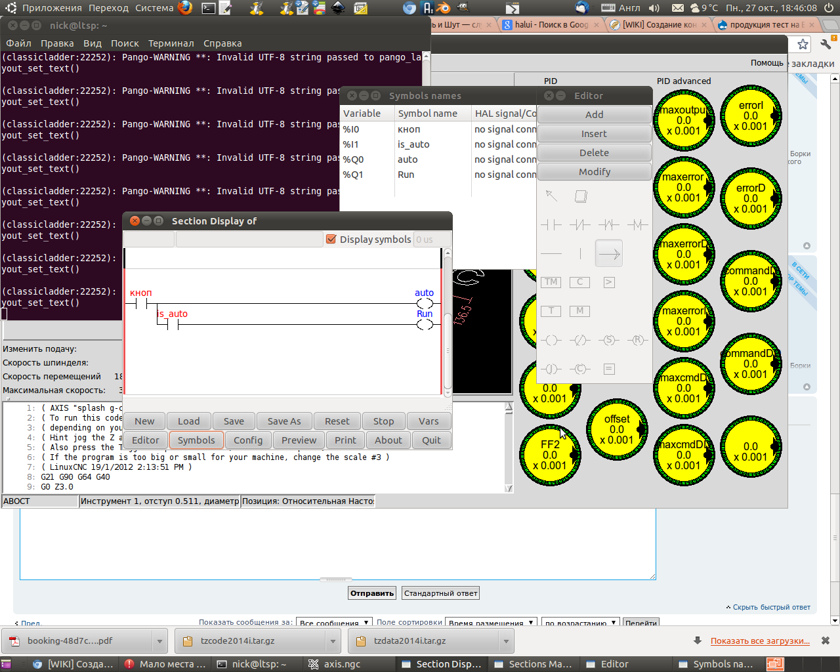Click the Modify button in Editor
Viewport: 840px width, 672px height.
click(x=595, y=172)
